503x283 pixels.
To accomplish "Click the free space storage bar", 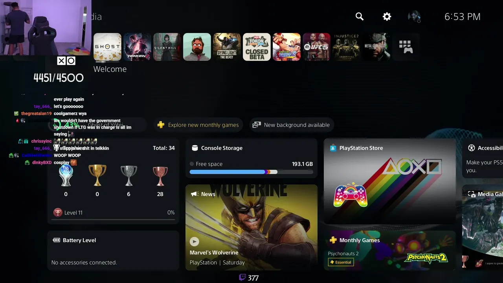I will pyautogui.click(x=251, y=172).
